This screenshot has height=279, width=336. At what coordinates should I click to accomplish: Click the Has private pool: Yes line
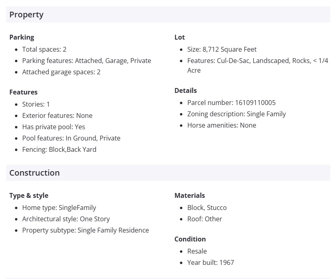pos(53,127)
